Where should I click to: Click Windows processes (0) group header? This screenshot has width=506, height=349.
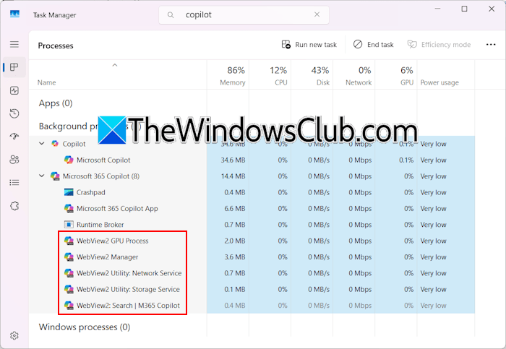pyautogui.click(x=85, y=327)
